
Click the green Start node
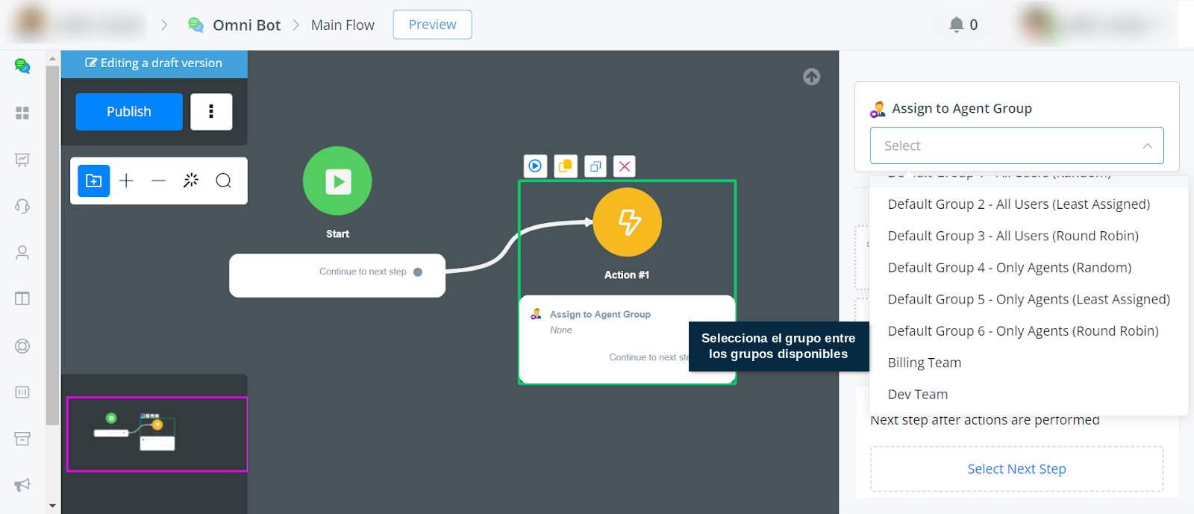click(337, 181)
